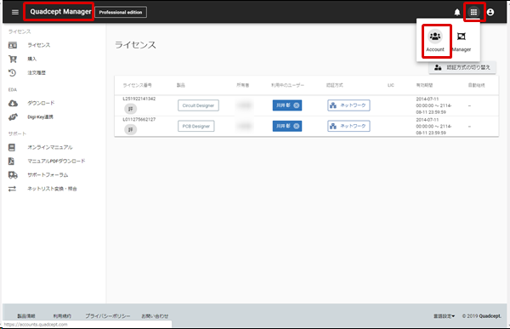510x329 pixels.
Task: Open the 購入 sidebar menu item
Action: 32,59
